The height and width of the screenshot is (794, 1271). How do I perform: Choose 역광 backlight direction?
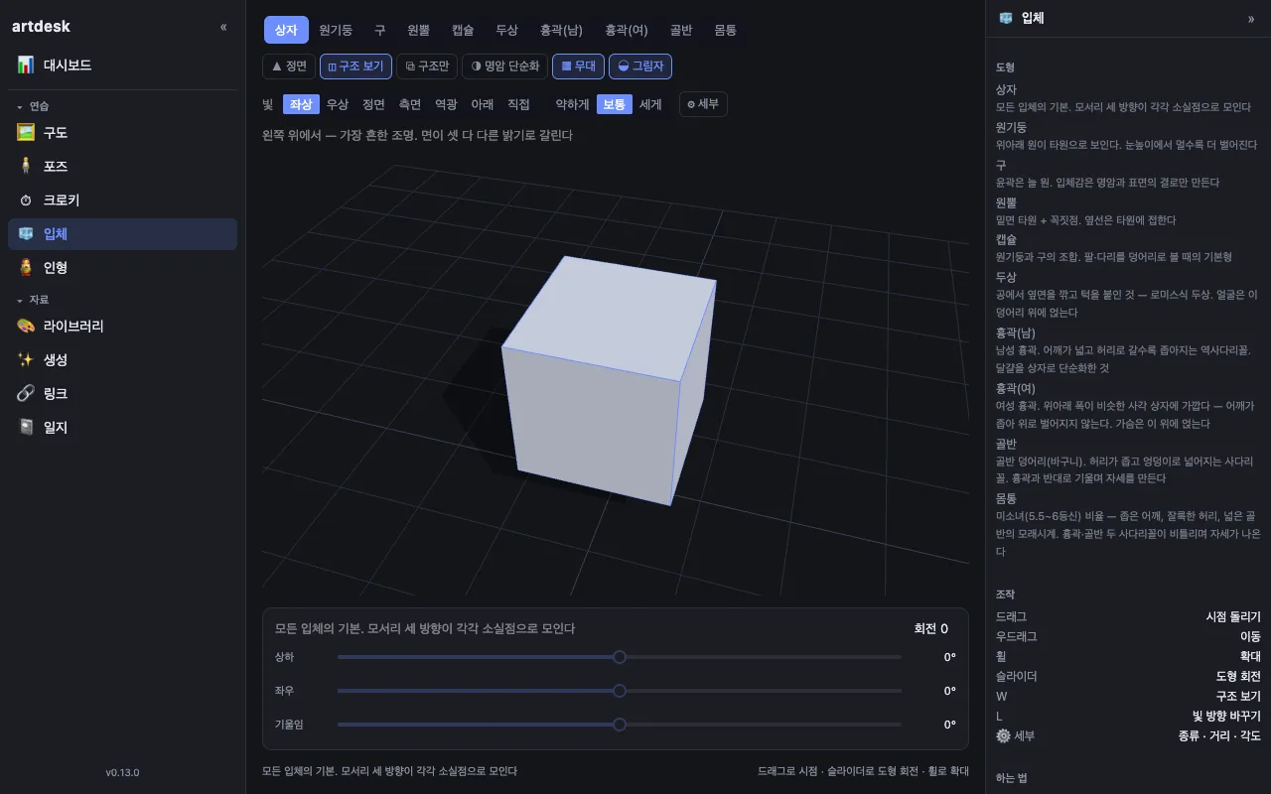pyautogui.click(x=446, y=104)
